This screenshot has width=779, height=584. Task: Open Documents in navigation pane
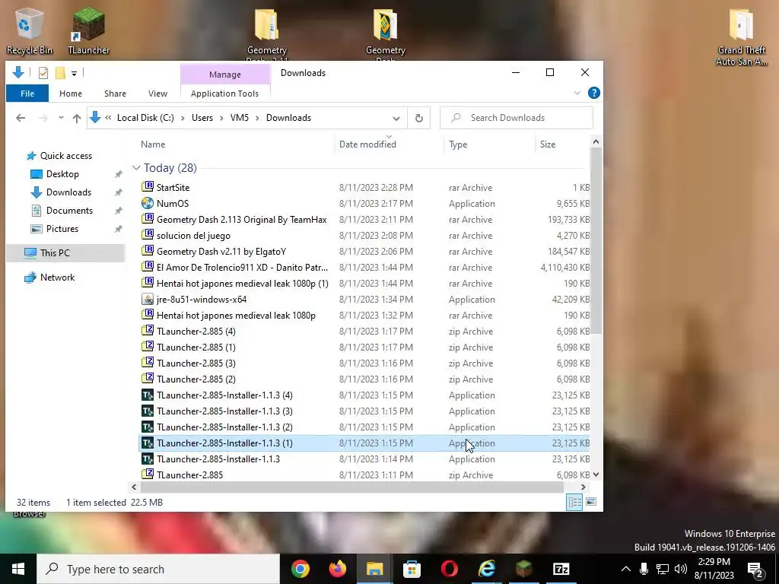(69, 211)
